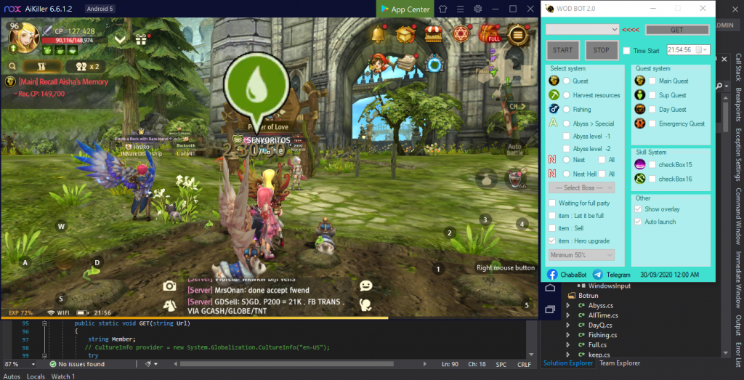Screen dimensions: 744x380
Task: Open the top combo box in WOD BOT
Action: point(582,29)
